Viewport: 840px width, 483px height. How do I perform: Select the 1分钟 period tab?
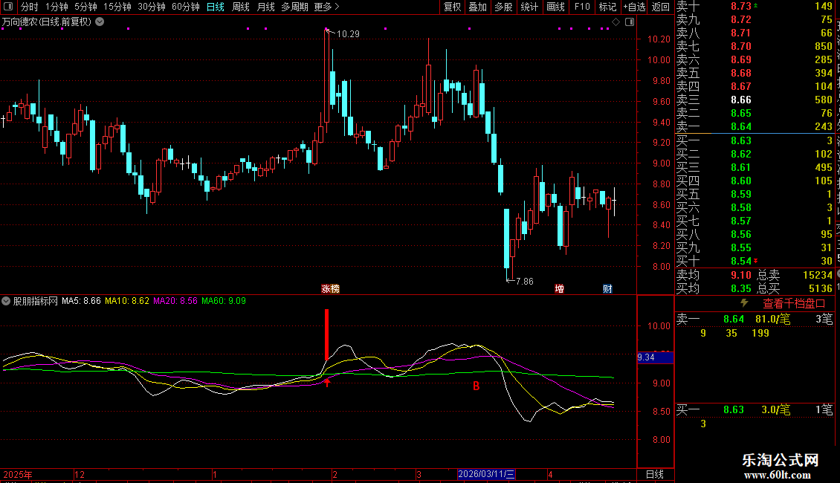(56, 7)
